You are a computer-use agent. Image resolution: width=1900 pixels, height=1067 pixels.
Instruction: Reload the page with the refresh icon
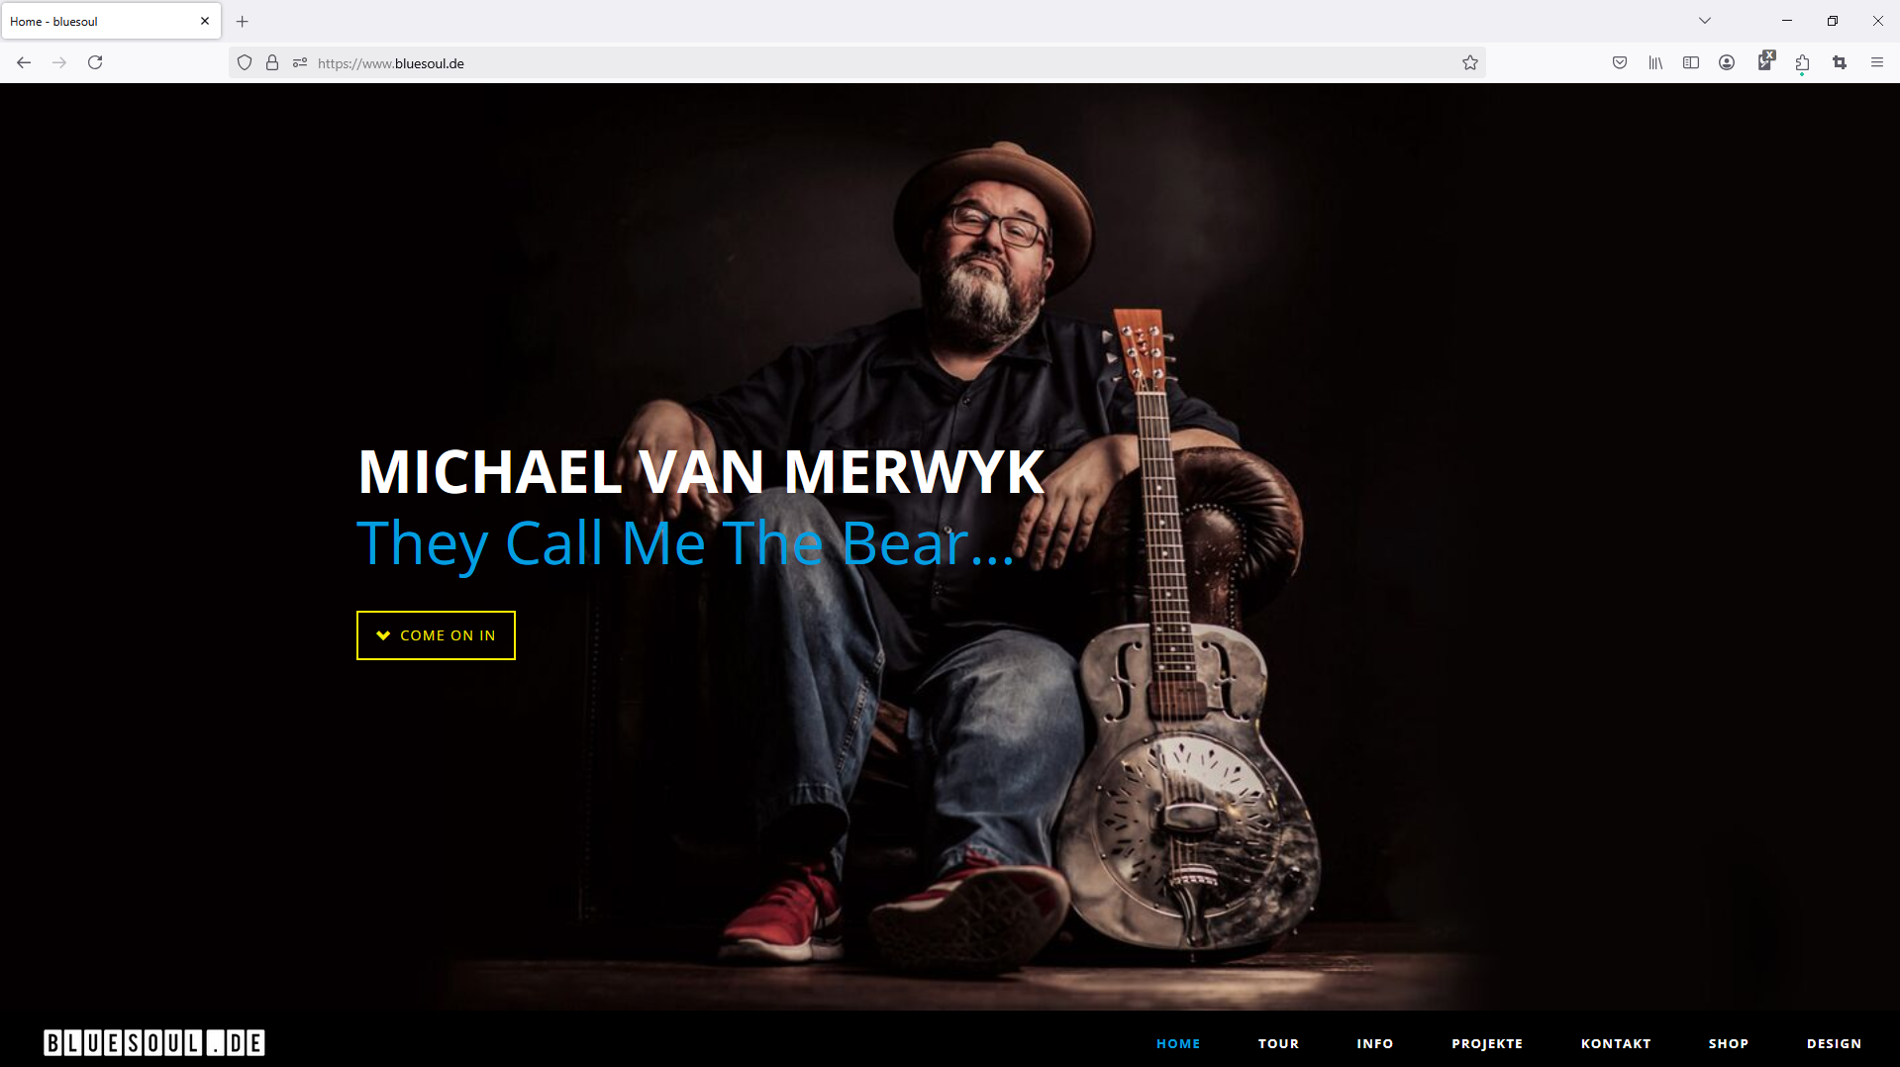(x=95, y=62)
